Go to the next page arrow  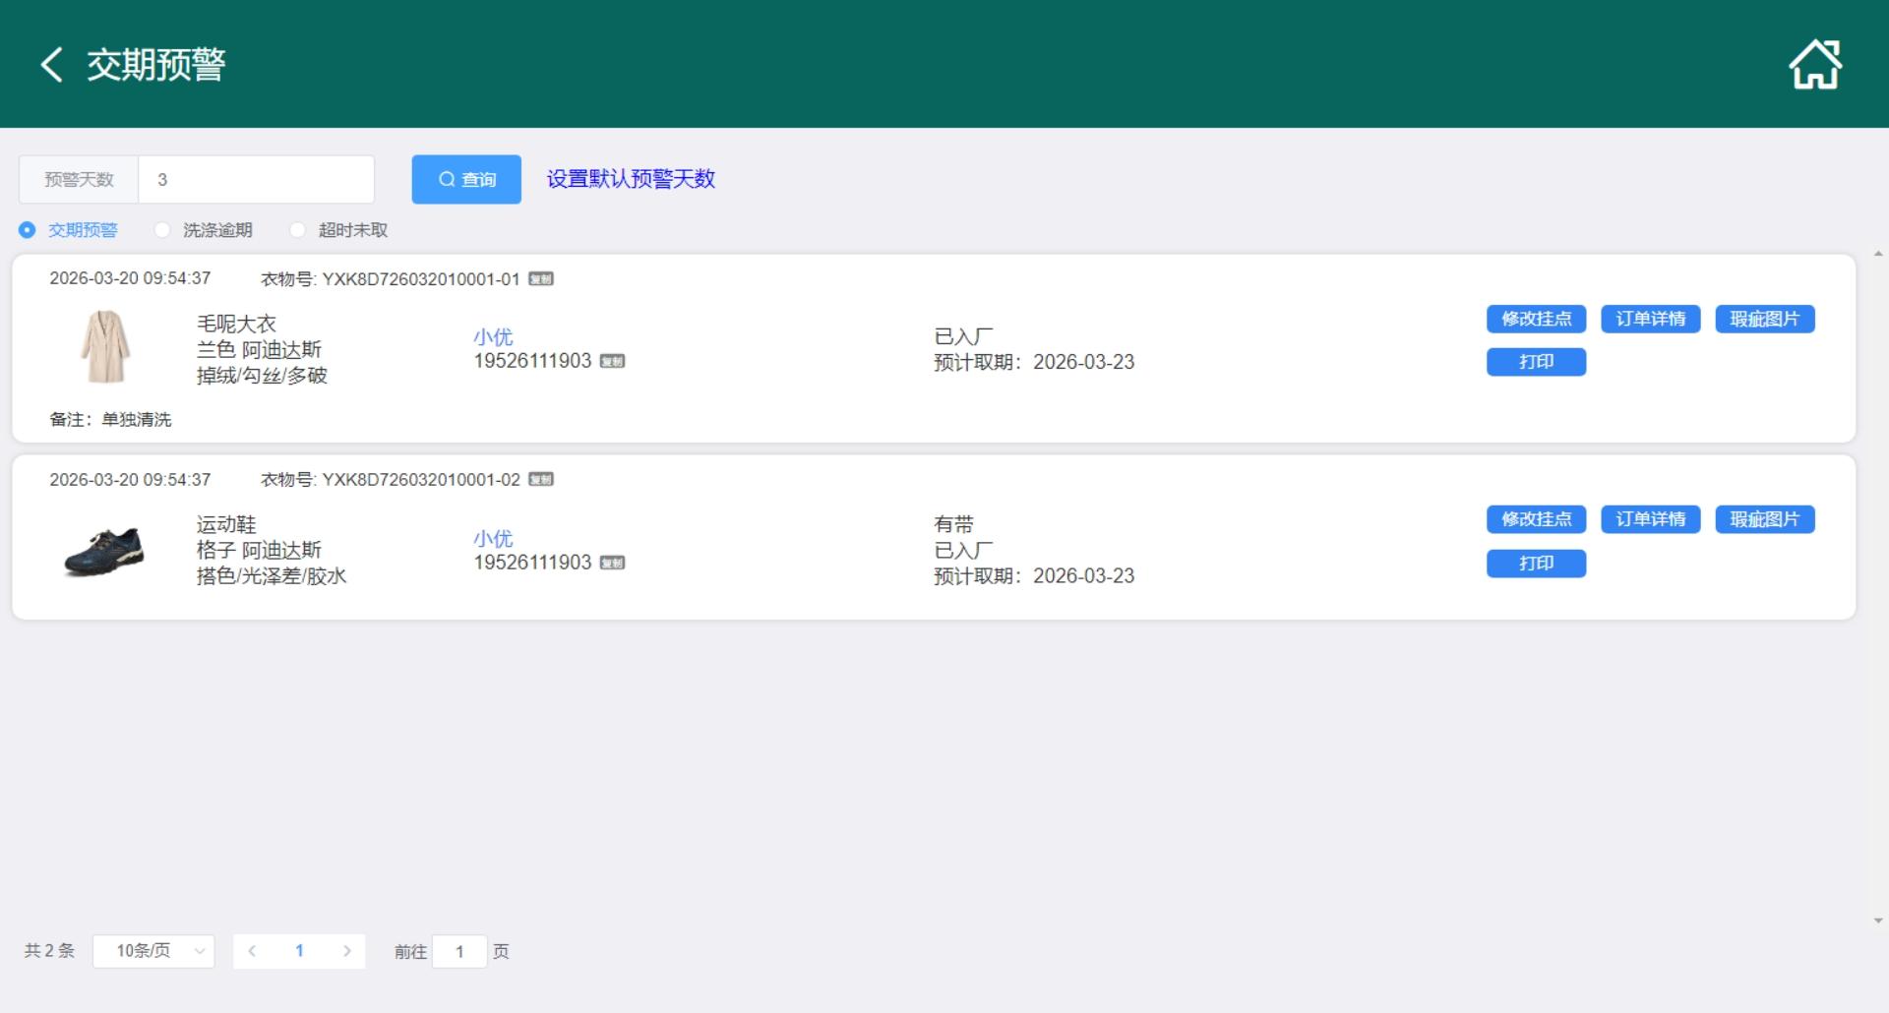pos(346,951)
